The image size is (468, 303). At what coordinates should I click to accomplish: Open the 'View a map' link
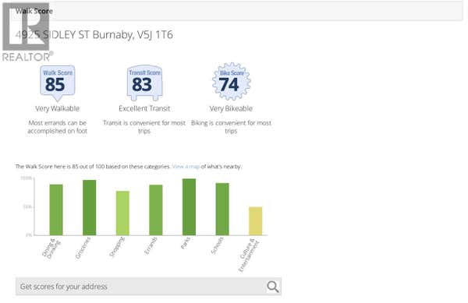point(186,167)
